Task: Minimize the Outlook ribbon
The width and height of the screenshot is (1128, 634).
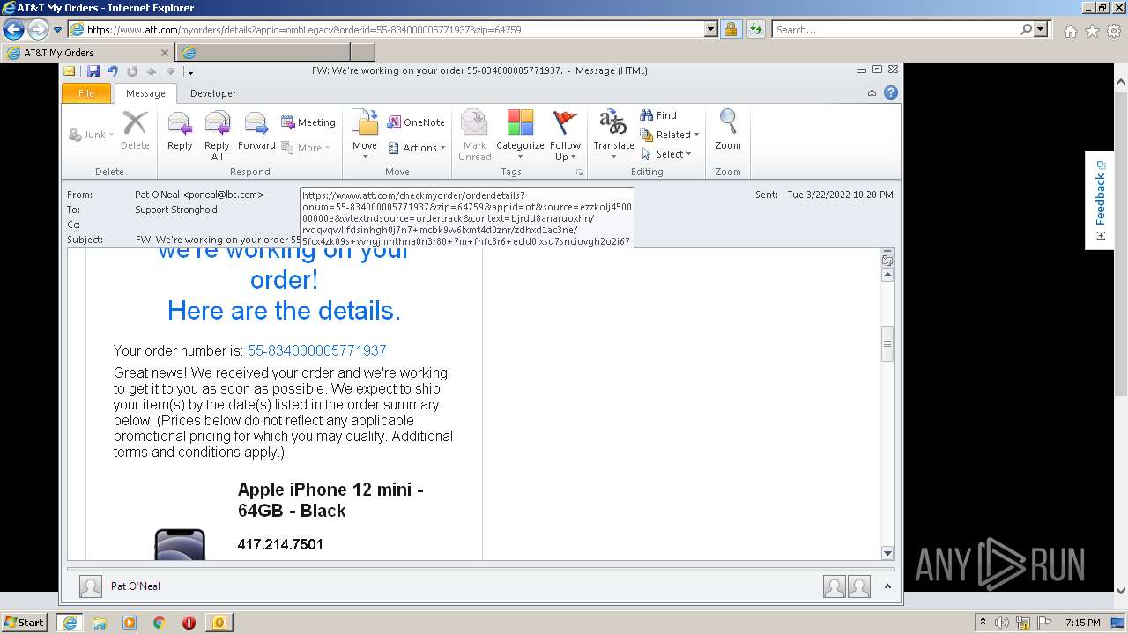Action: point(872,92)
